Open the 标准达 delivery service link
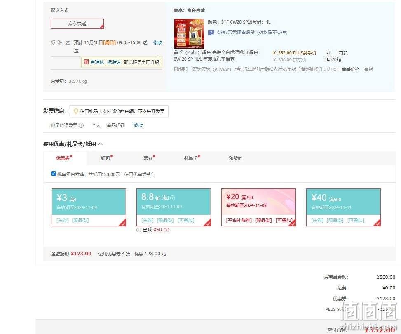Image resolution: width=401 pixels, height=334 pixels. (114, 62)
